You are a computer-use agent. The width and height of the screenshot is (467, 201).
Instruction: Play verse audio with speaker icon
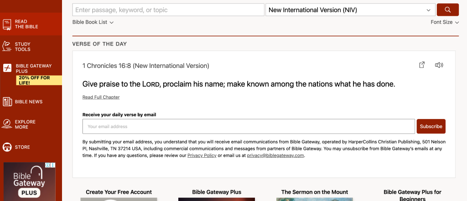click(439, 65)
